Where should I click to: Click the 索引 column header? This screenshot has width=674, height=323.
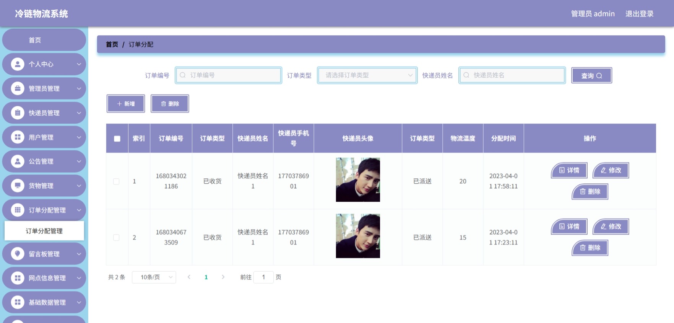[x=139, y=139]
